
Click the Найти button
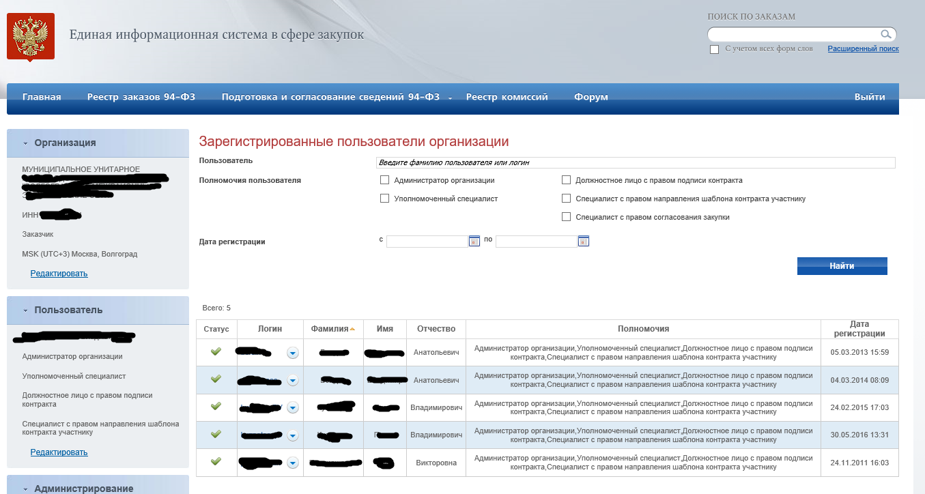click(842, 266)
